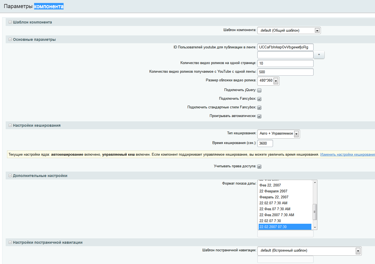375x264 pixels.
Task: Collapse the Настройки кеширования section icon
Action: (x=10, y=125)
